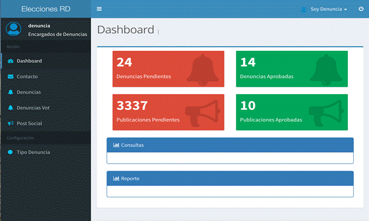Click the Dashboard page heading
This screenshot has width=369, height=221.
126,30
